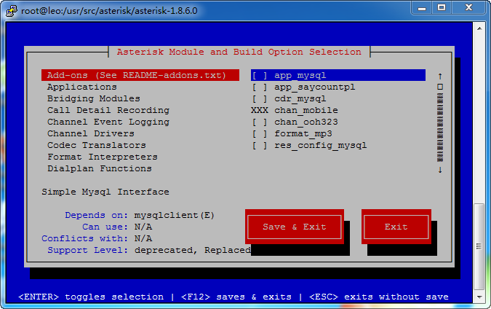Screen dimensions: 491x309
Task: Select the Add-ons (See README-addons.txt) category
Action: (x=140, y=75)
